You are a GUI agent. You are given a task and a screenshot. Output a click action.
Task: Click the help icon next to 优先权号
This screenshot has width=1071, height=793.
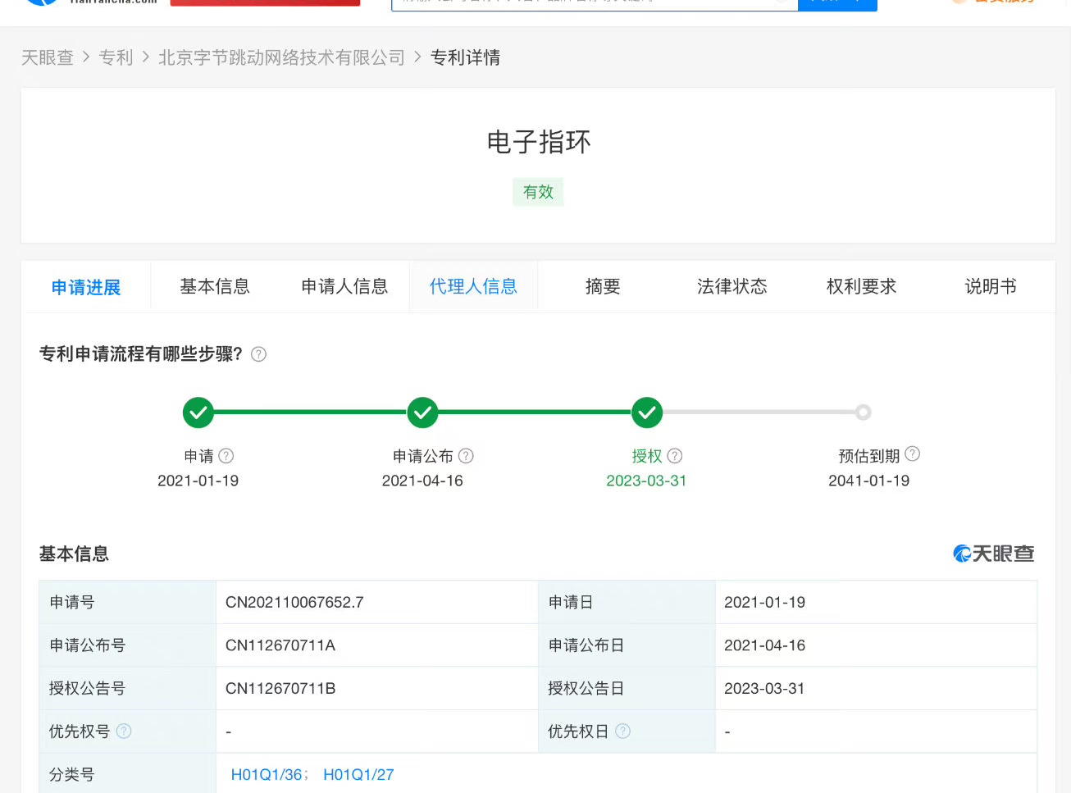coord(124,731)
